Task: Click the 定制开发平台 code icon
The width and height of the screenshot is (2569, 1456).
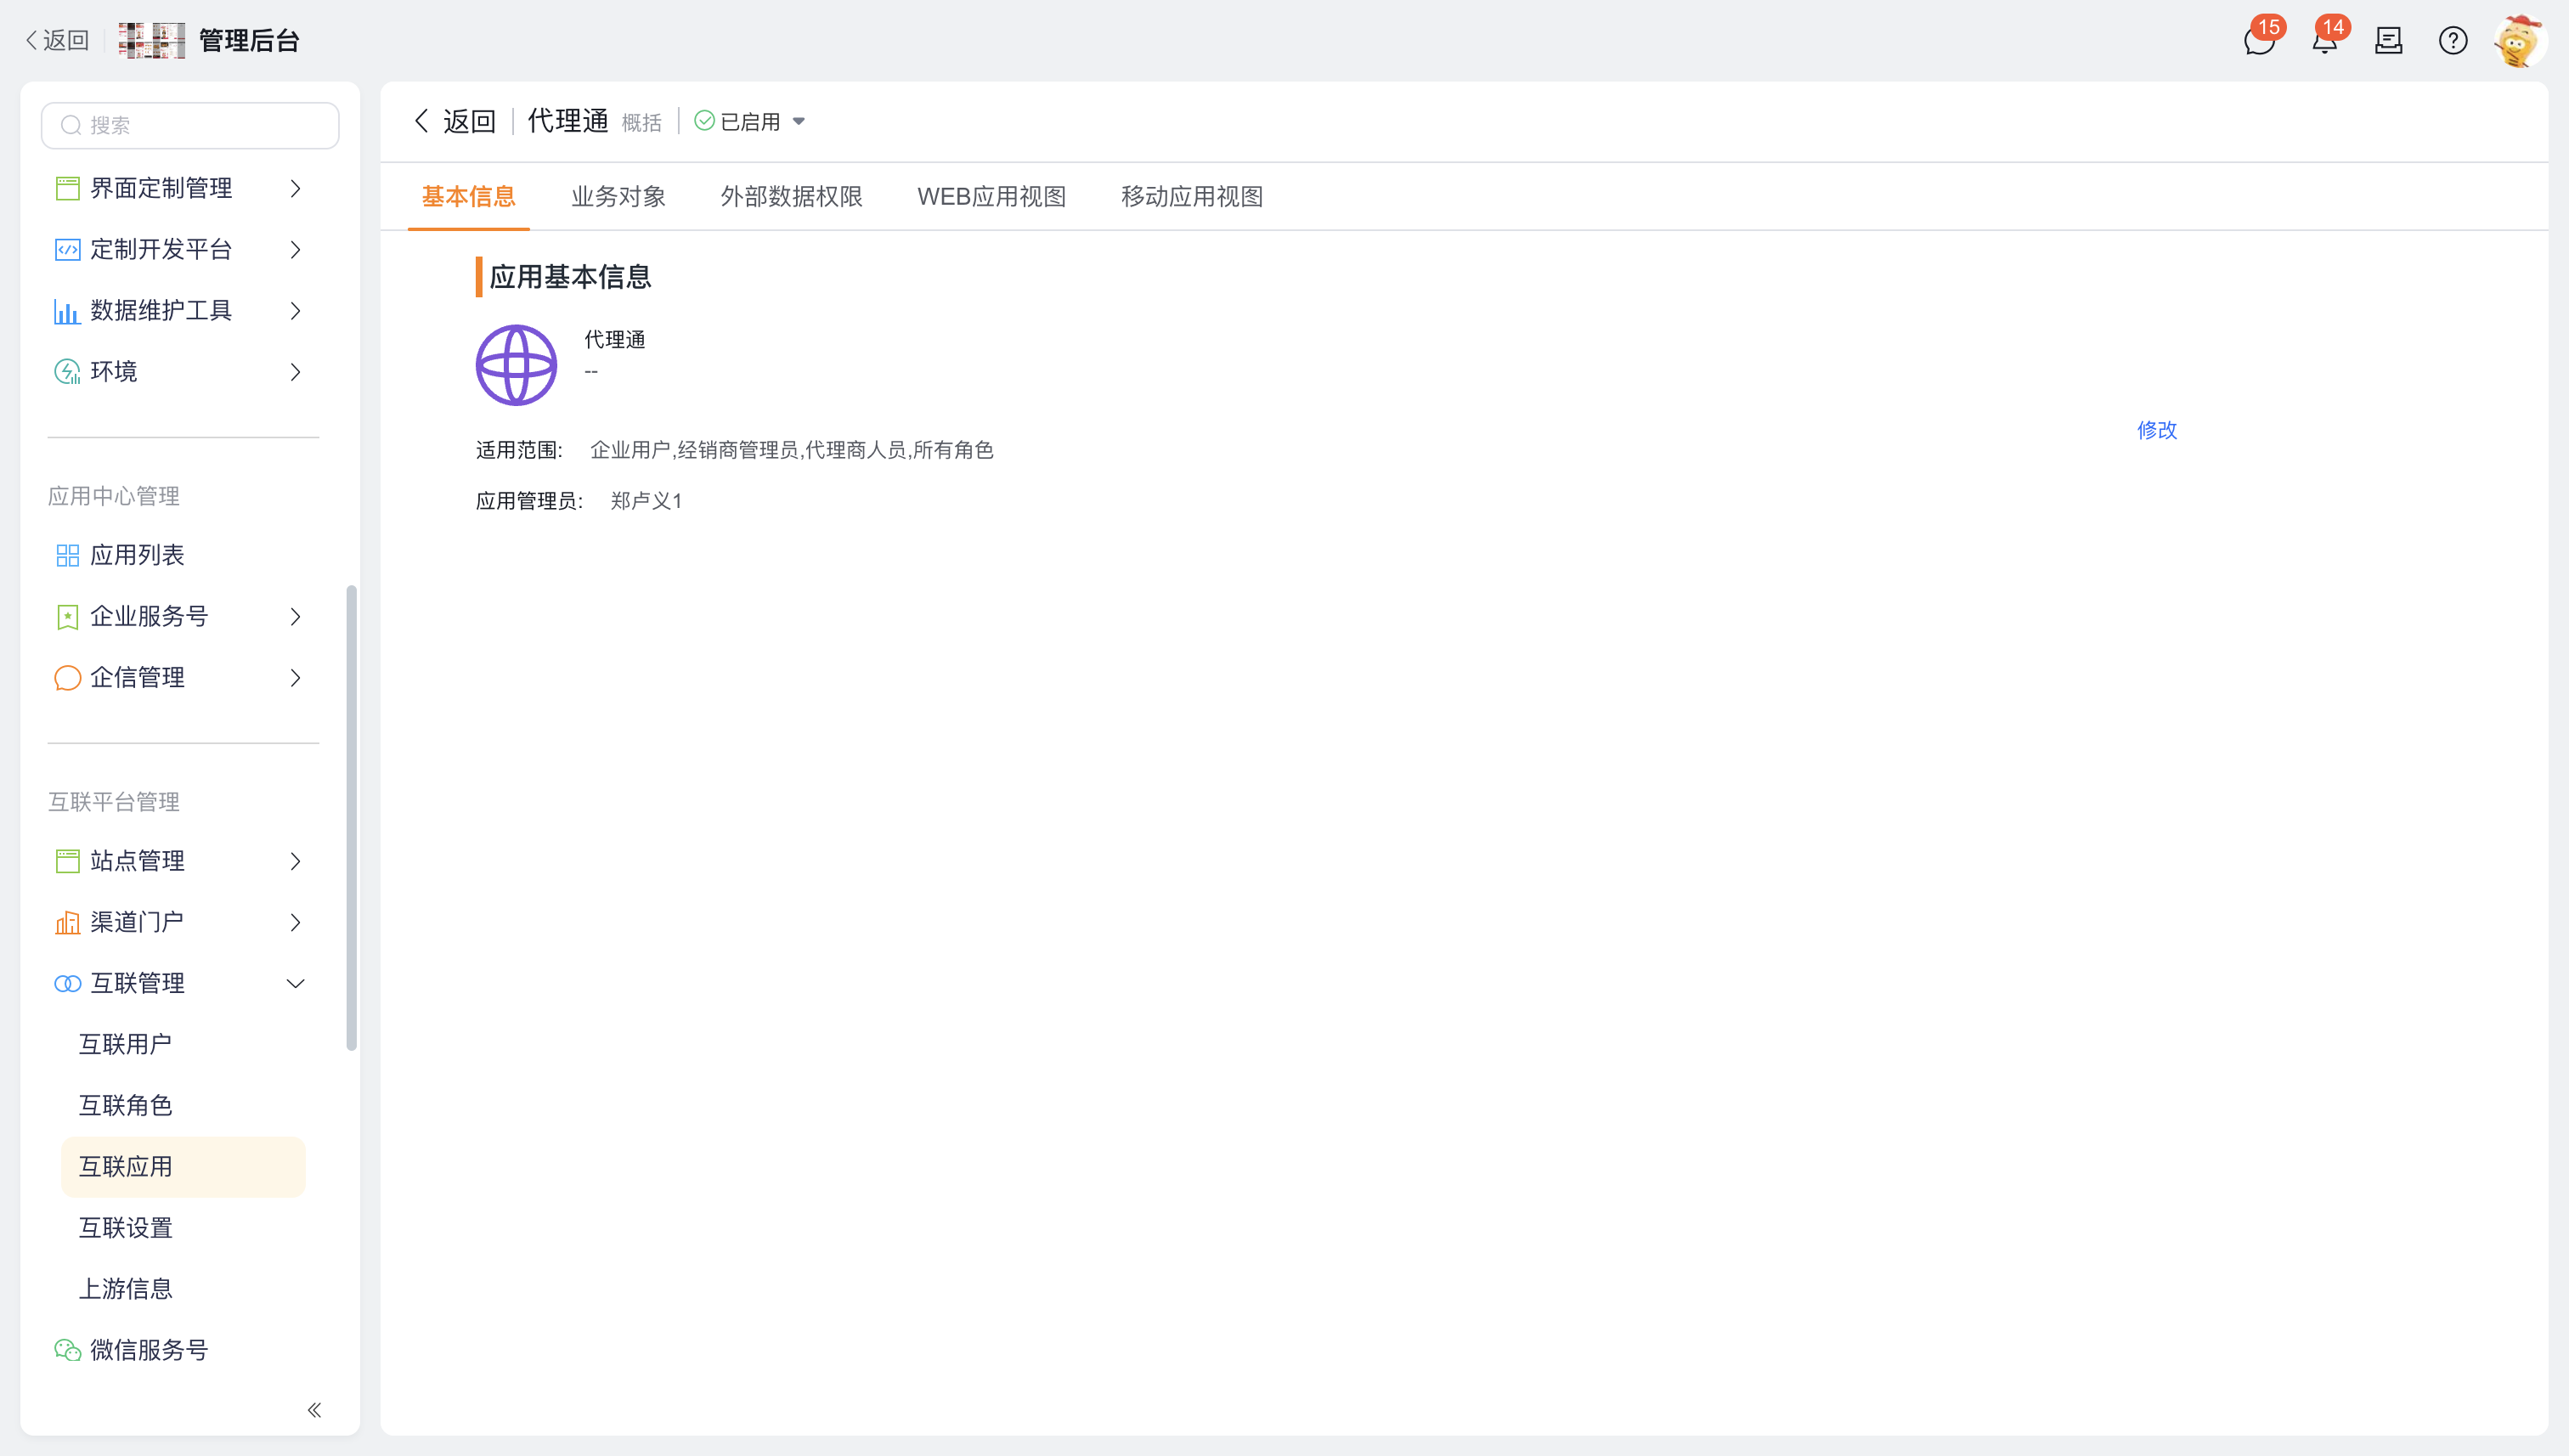Action: (67, 249)
